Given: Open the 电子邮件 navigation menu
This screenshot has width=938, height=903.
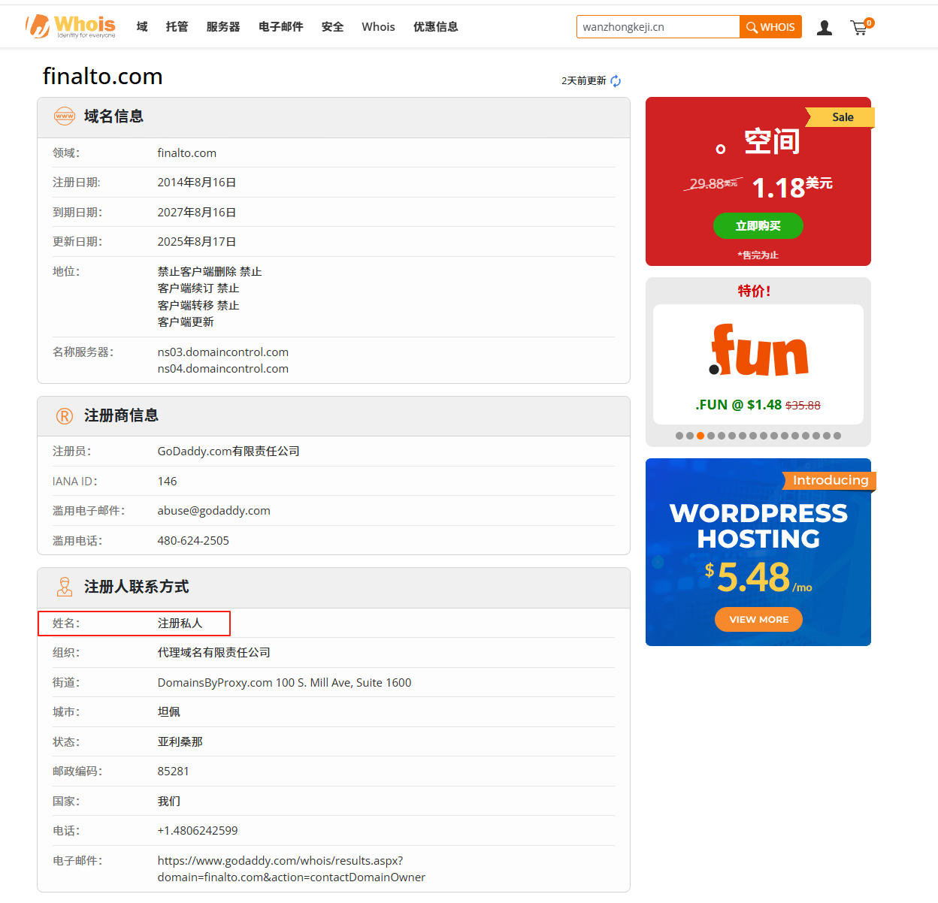Looking at the screenshot, I should click(280, 27).
